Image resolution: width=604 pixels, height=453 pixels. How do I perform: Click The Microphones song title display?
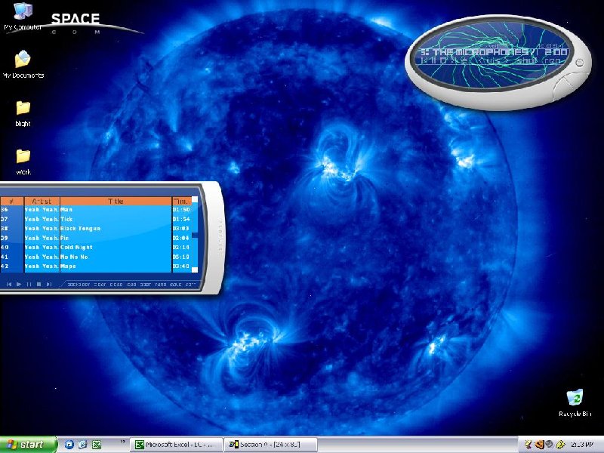click(x=478, y=52)
